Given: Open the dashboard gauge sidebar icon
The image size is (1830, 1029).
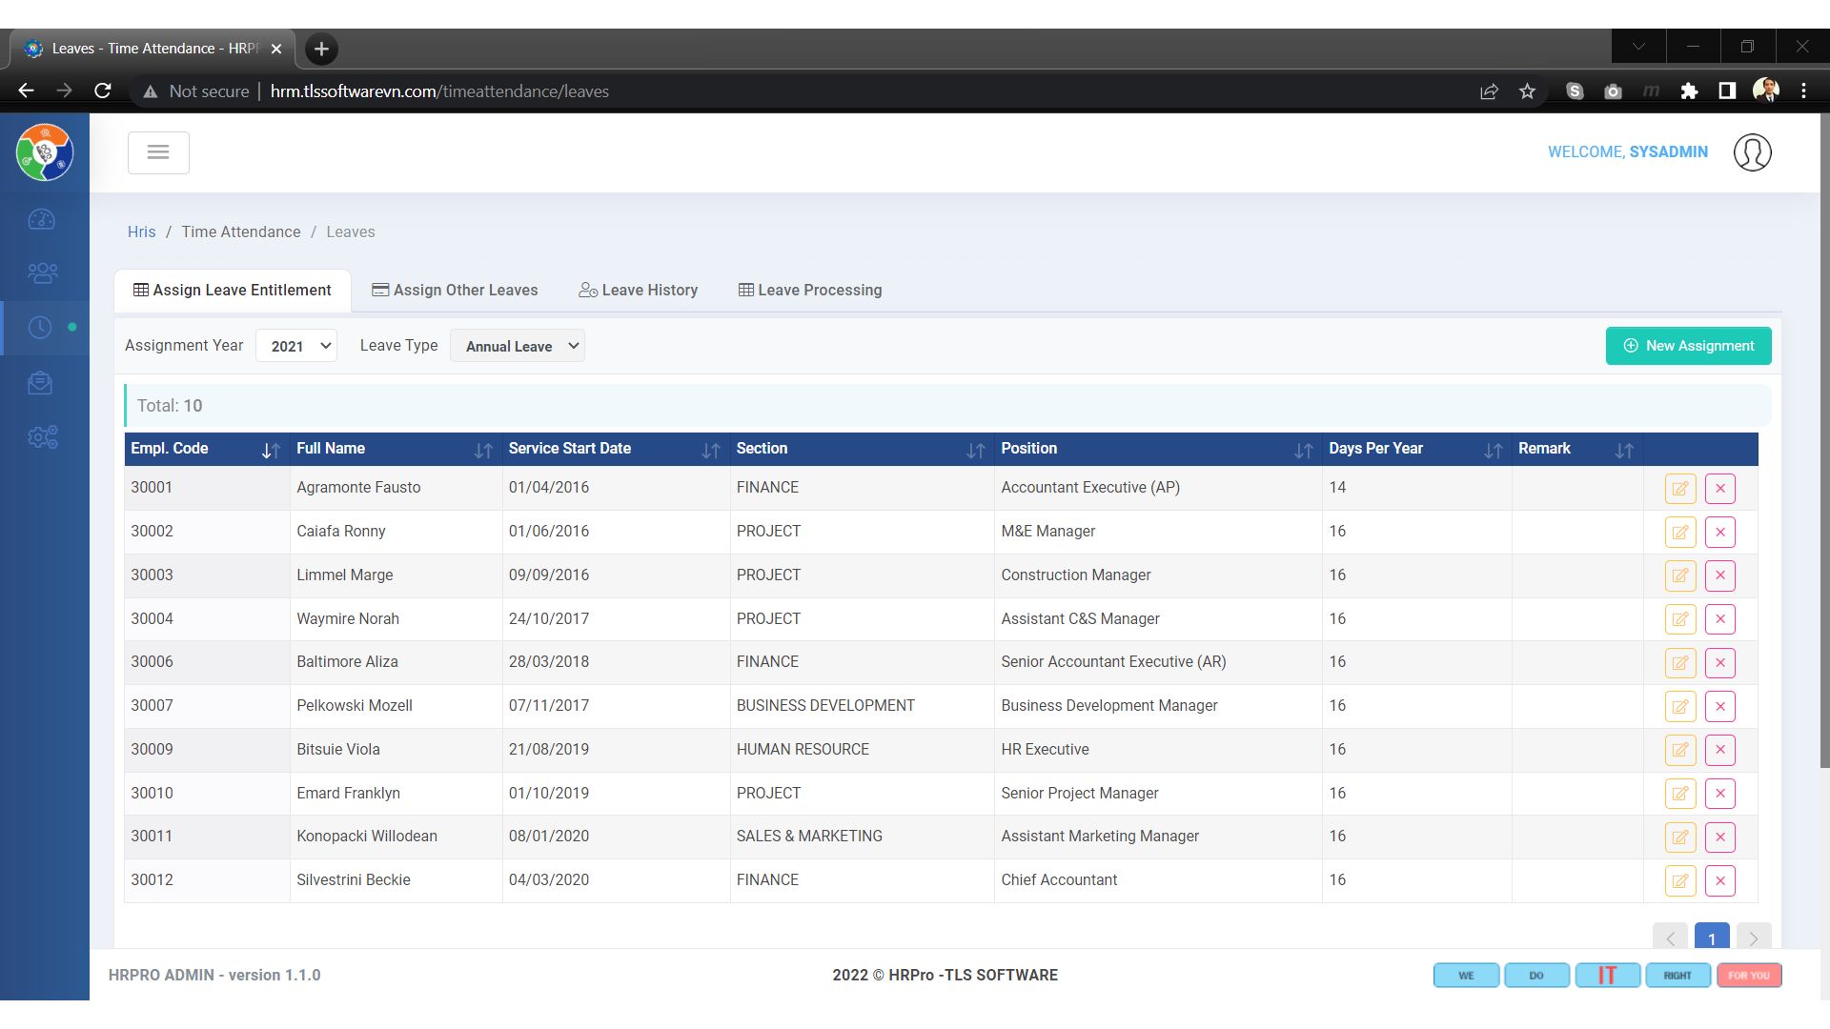Looking at the screenshot, I should point(42,220).
